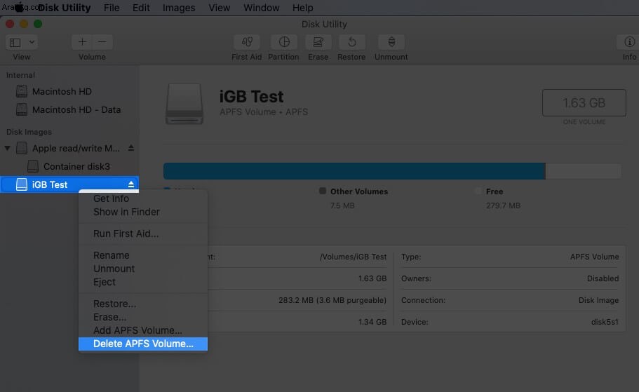The image size is (639, 392).
Task: Click the Other Volumes legend label
Action: coord(358,191)
